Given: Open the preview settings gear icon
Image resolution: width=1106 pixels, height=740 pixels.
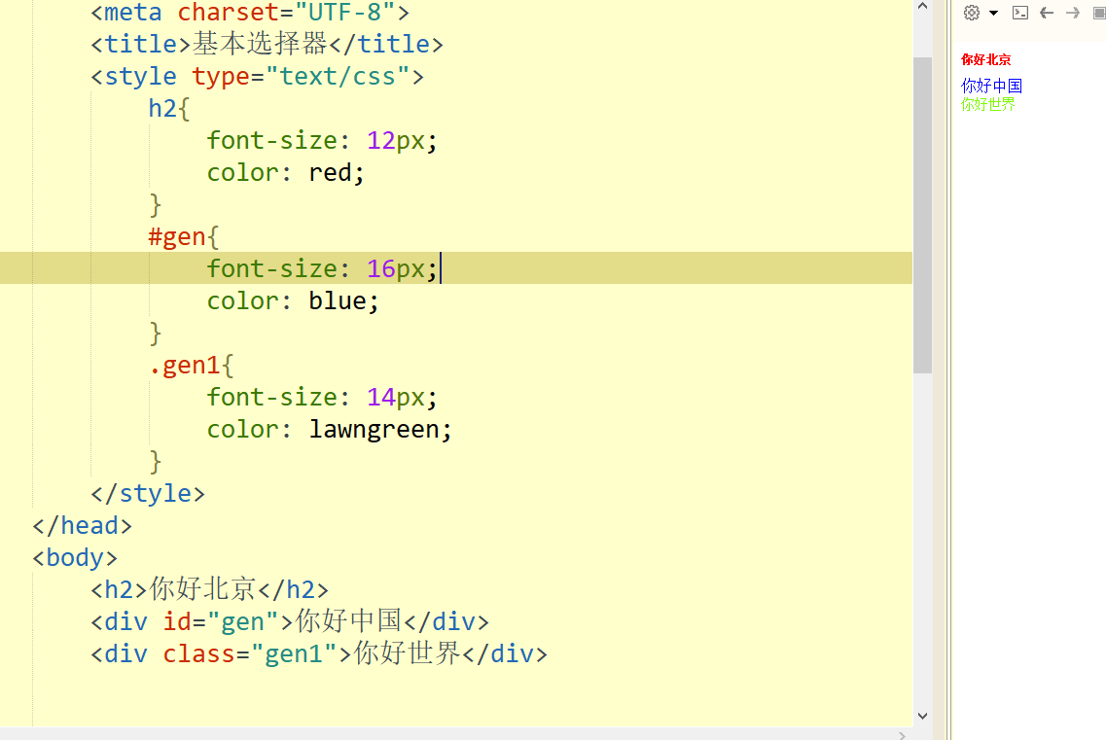Looking at the screenshot, I should point(972,13).
